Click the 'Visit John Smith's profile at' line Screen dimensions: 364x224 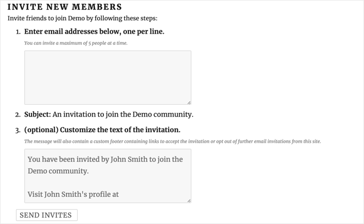(x=73, y=194)
